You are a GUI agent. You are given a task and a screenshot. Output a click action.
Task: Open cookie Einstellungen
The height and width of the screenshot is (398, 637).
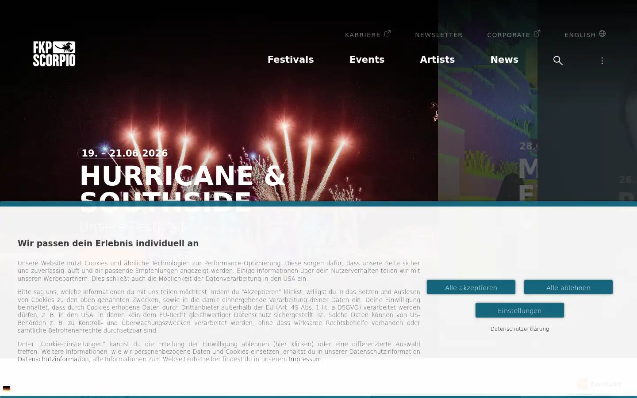point(520,310)
